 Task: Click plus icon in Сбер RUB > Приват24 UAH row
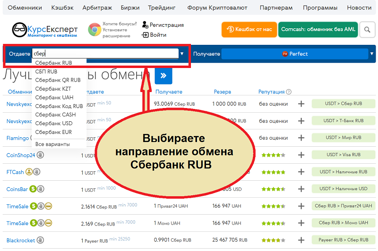click(x=301, y=206)
